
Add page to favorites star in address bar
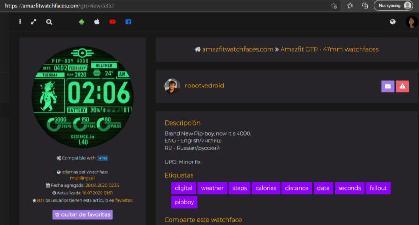[334, 6]
